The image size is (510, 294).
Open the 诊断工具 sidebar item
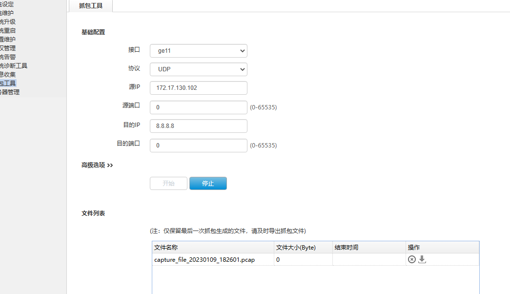click(x=14, y=66)
